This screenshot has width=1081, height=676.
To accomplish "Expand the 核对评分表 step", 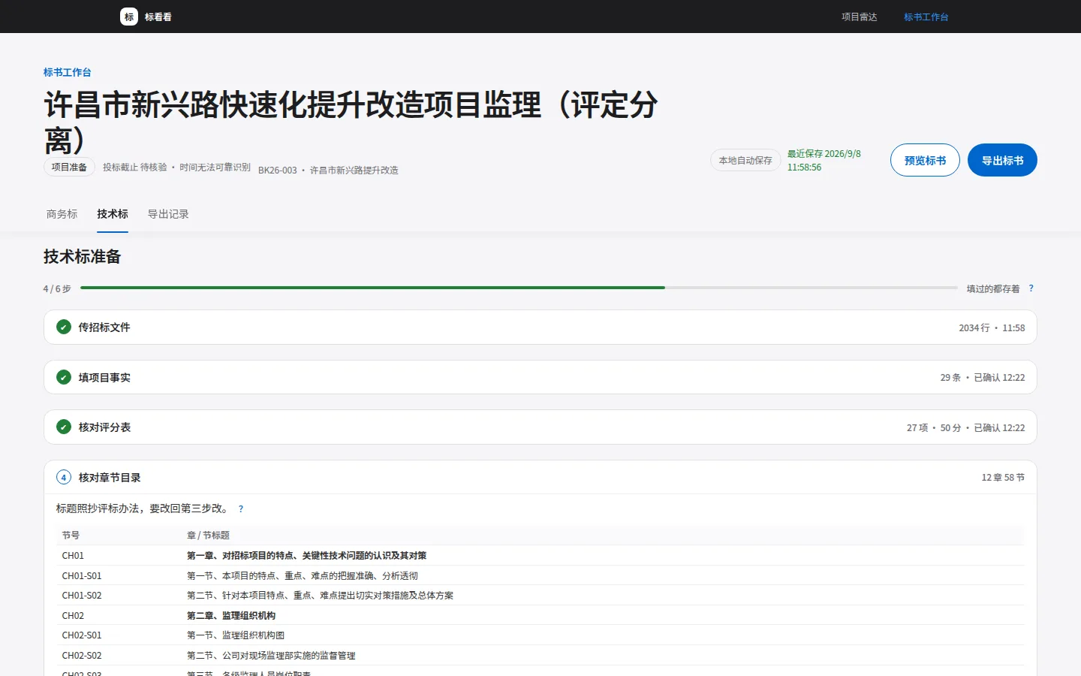I will pos(540,427).
